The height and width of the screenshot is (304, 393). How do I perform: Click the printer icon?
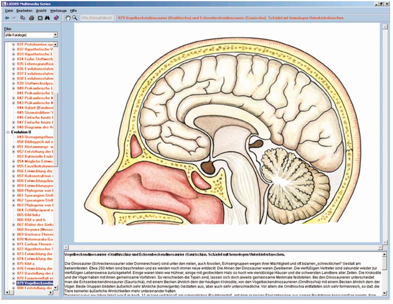click(x=31, y=18)
